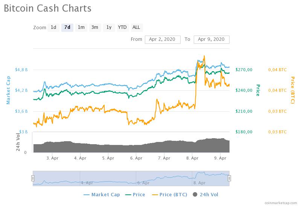This screenshot has height=206, width=301.
Task: Toggle Price (BTC) series in legend
Action: (170, 195)
